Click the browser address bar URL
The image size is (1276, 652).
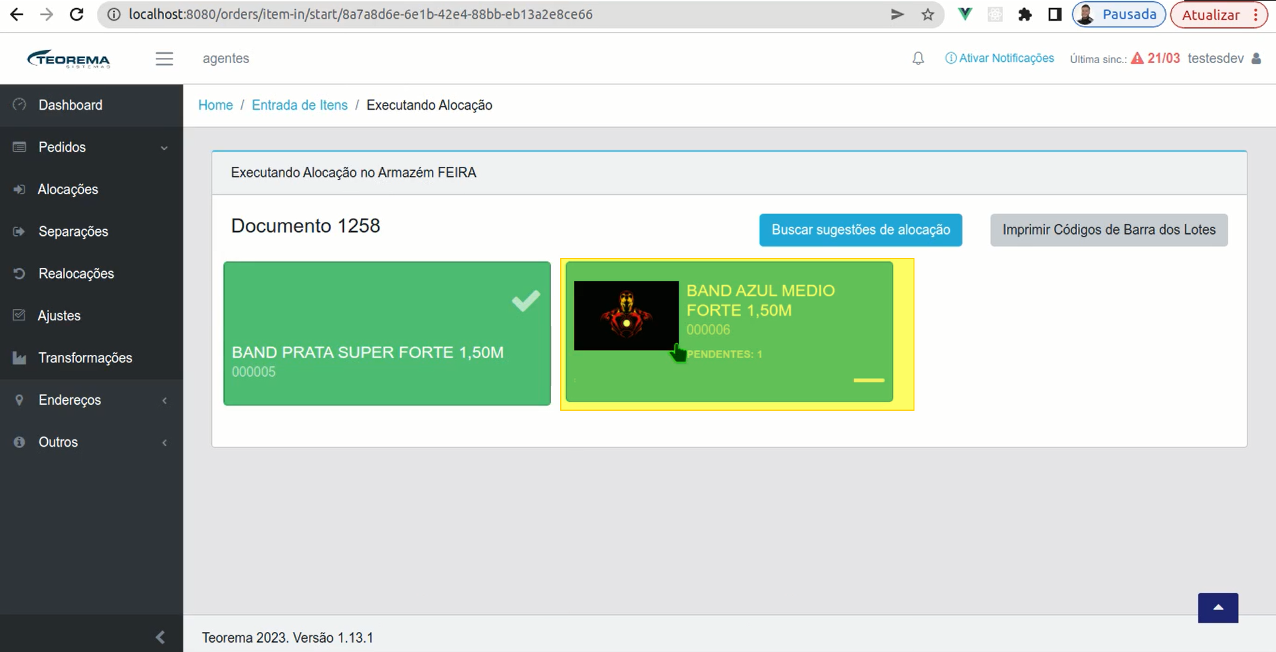(361, 15)
